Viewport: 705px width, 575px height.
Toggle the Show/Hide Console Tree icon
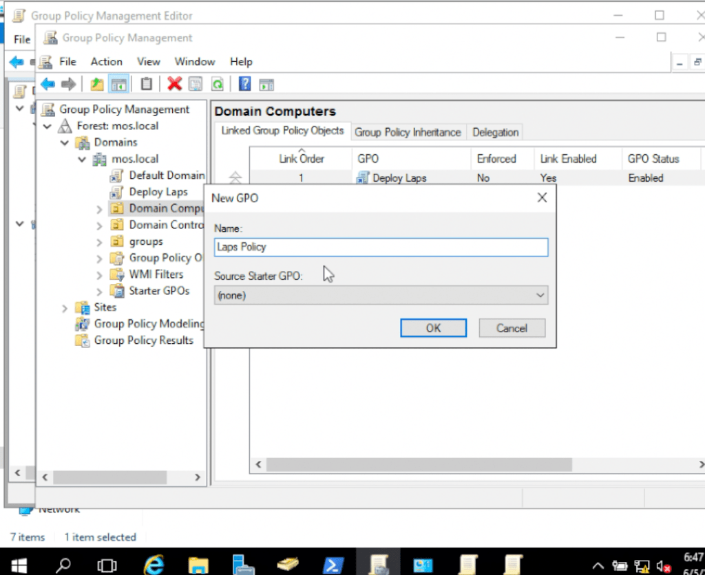(x=118, y=84)
